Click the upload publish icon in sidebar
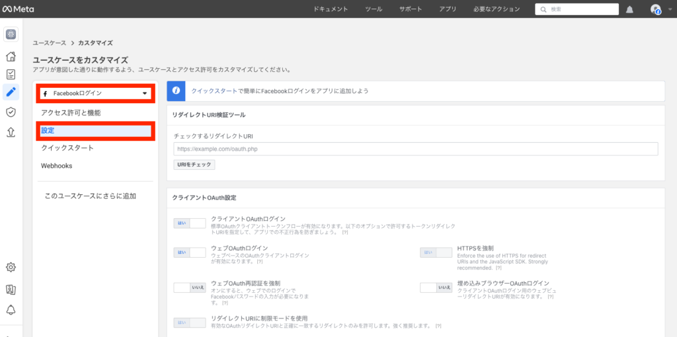Screen dimensions: 677x337 pos(11,131)
